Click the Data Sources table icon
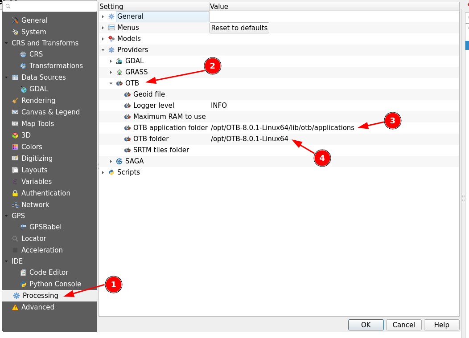This screenshot has height=338, width=469. [x=15, y=77]
